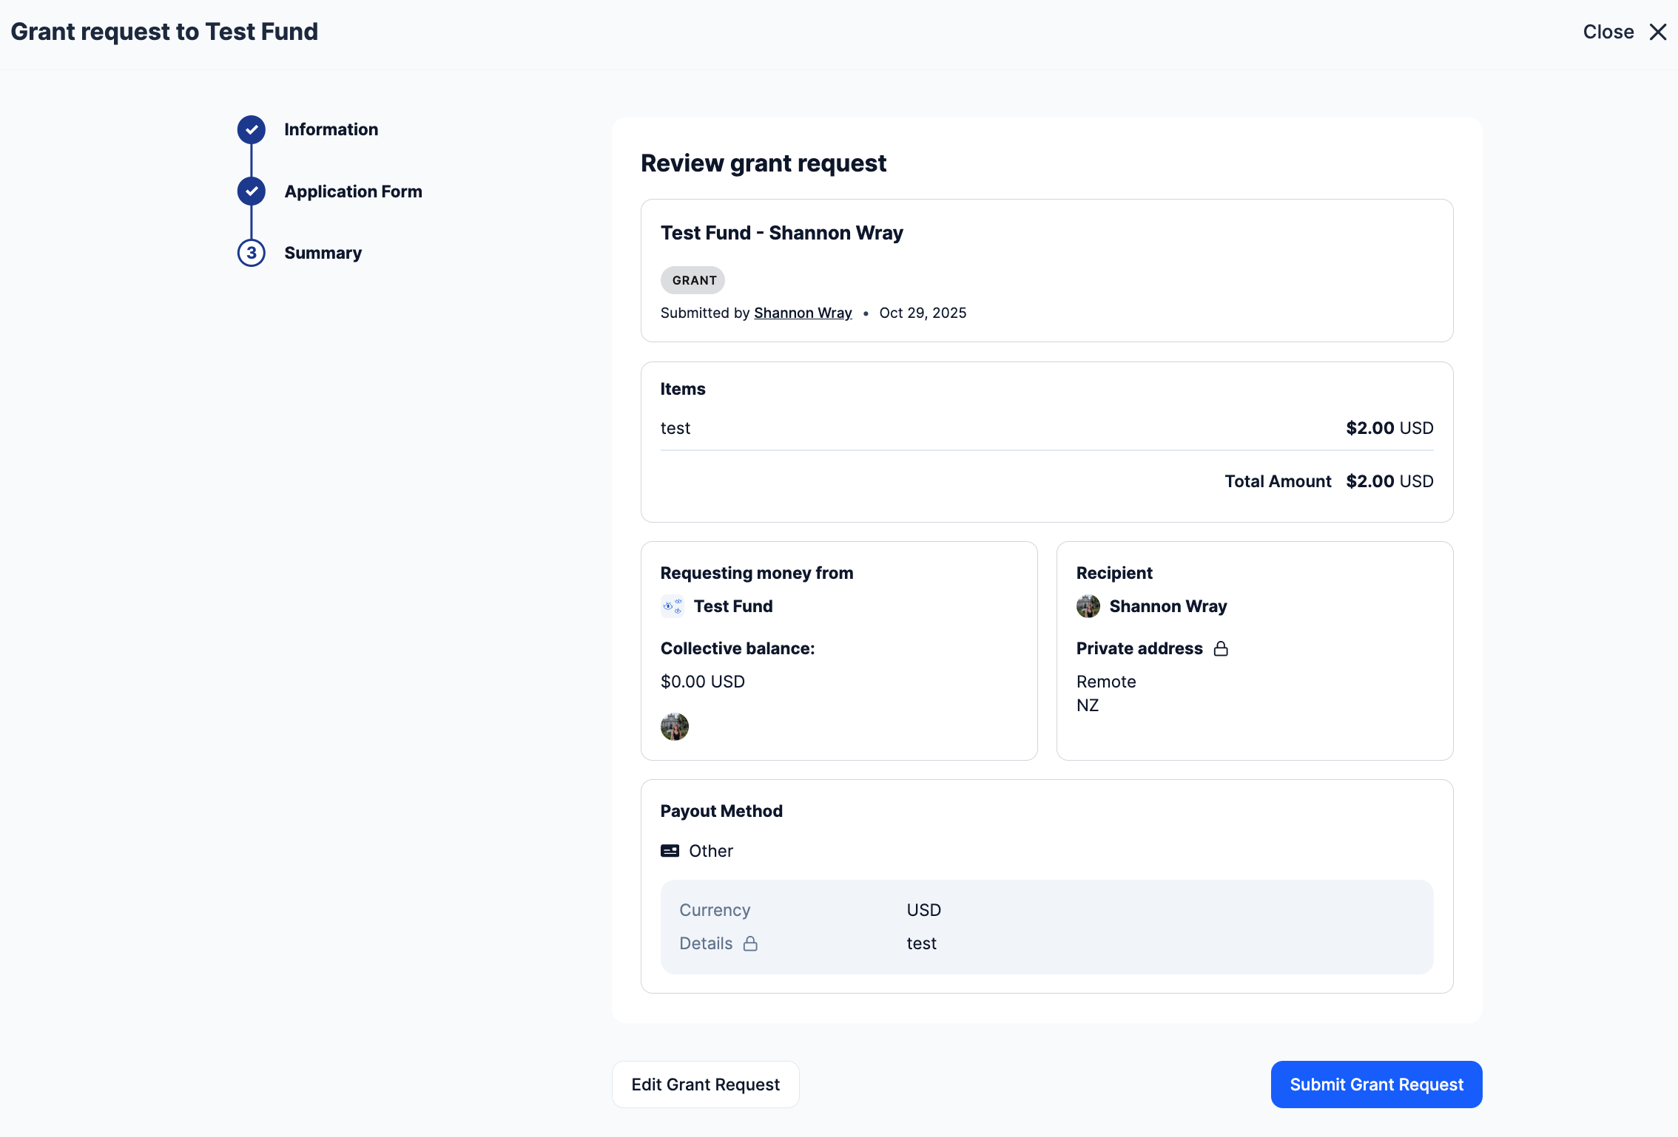1678x1137 pixels.
Task: Click the lock icon next to Details
Action: 750,943
